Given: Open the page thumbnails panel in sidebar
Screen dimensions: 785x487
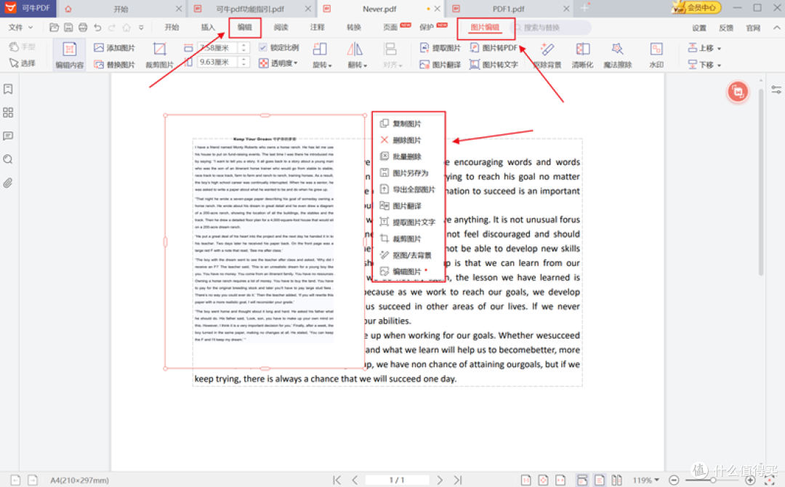Looking at the screenshot, I should pos(8,113).
